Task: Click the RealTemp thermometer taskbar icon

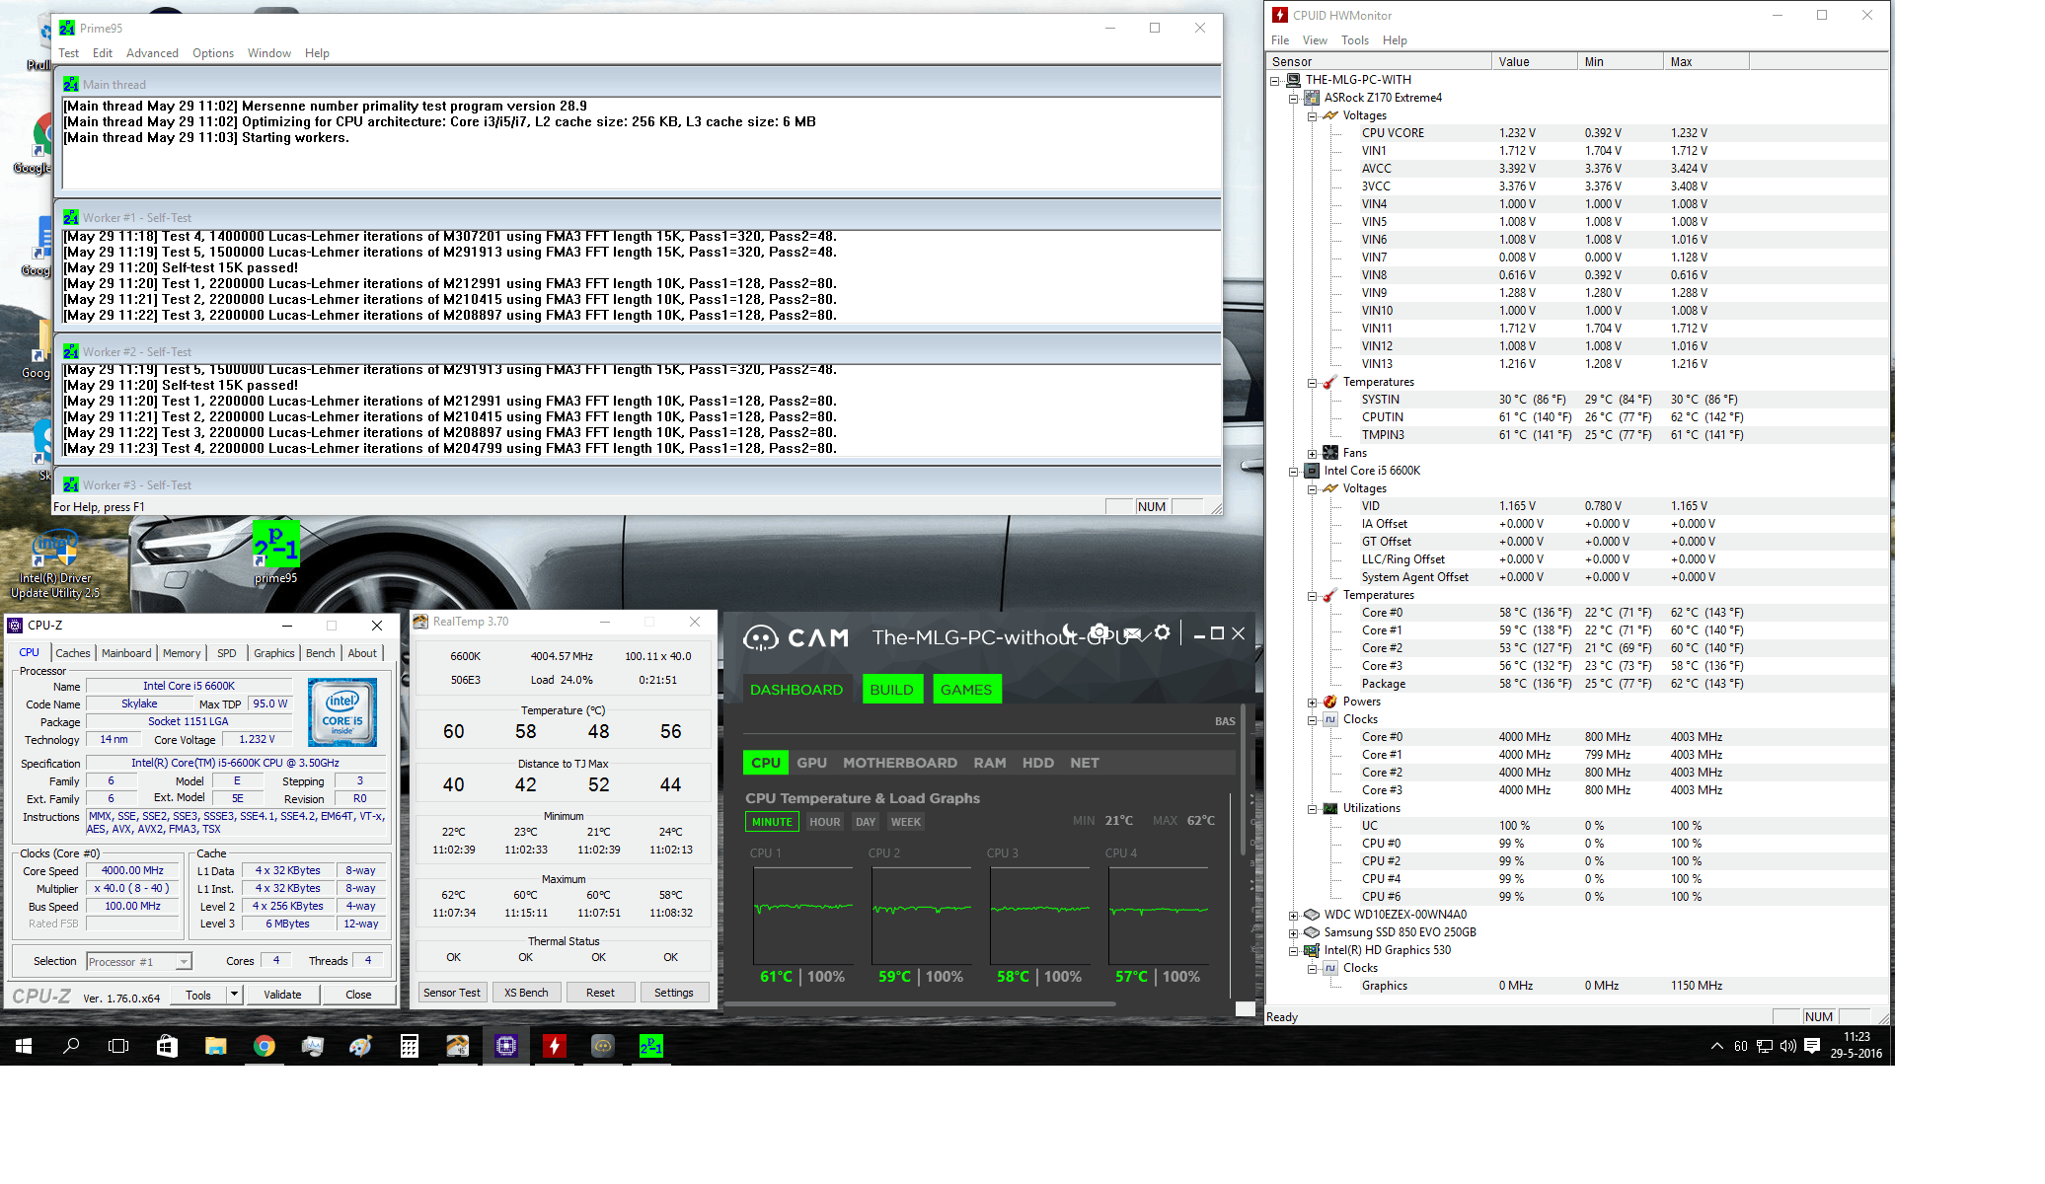Action: [458, 1046]
